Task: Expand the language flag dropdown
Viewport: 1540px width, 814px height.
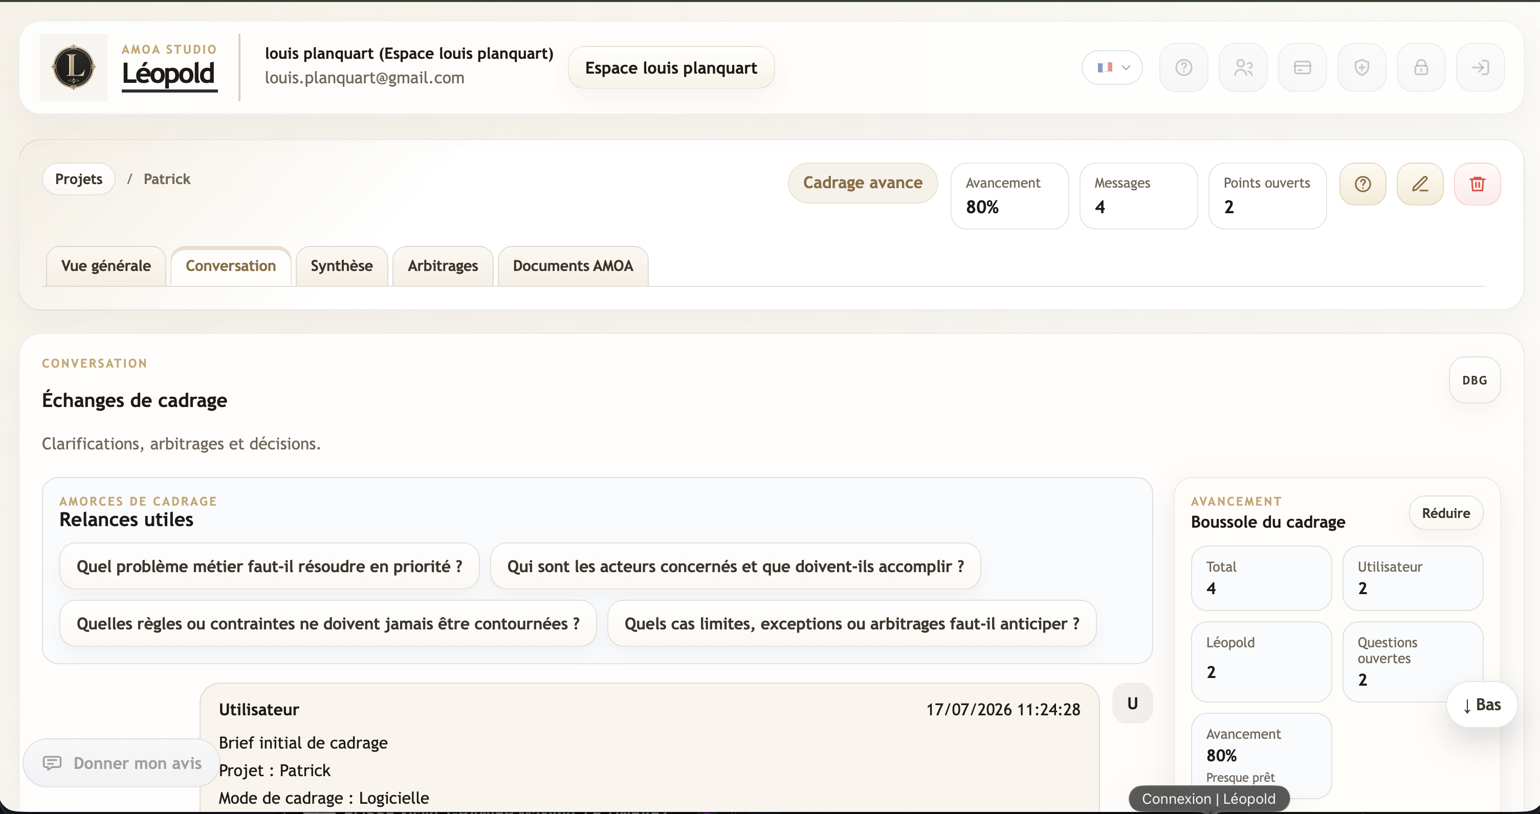Action: click(1112, 67)
